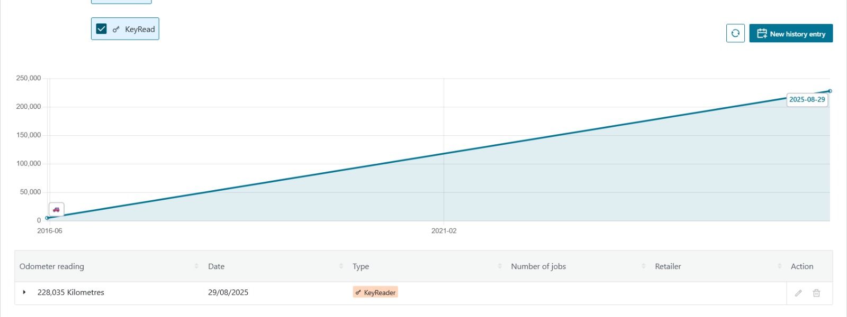
Task: Click the car marker on the chart
Action: tap(56, 209)
